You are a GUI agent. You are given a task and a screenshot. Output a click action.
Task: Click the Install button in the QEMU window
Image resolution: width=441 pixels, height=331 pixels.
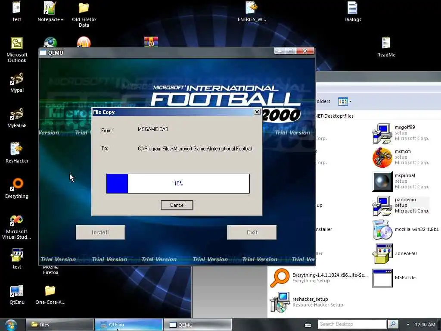100,232
